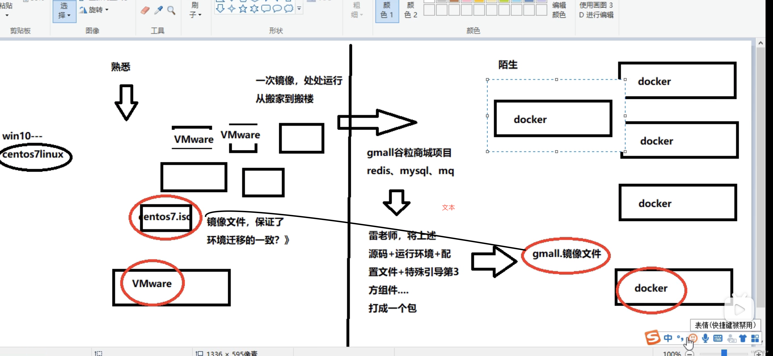Click the zoom slider thumb
This screenshot has width=773, height=356.
click(x=724, y=353)
